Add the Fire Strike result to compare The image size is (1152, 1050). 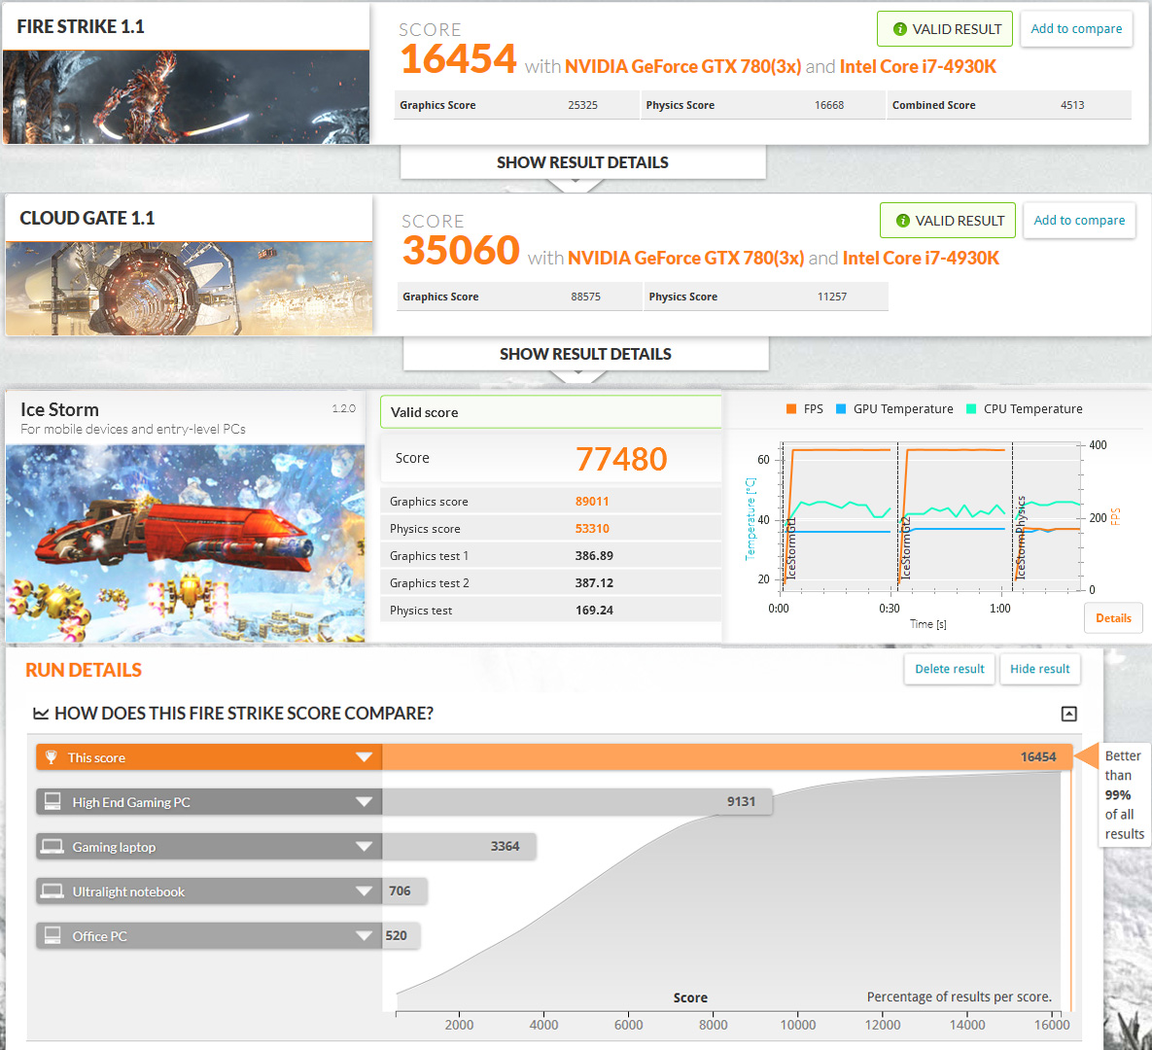pos(1076,28)
